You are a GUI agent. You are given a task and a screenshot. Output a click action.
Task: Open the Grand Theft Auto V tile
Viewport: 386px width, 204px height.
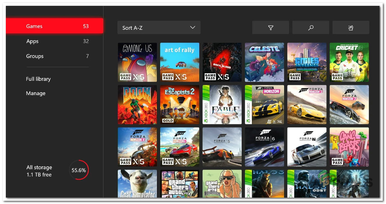pos(180,184)
